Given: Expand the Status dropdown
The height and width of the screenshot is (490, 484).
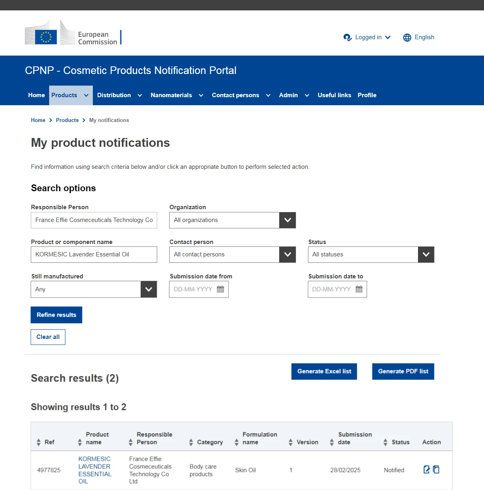Looking at the screenshot, I should click(x=426, y=254).
